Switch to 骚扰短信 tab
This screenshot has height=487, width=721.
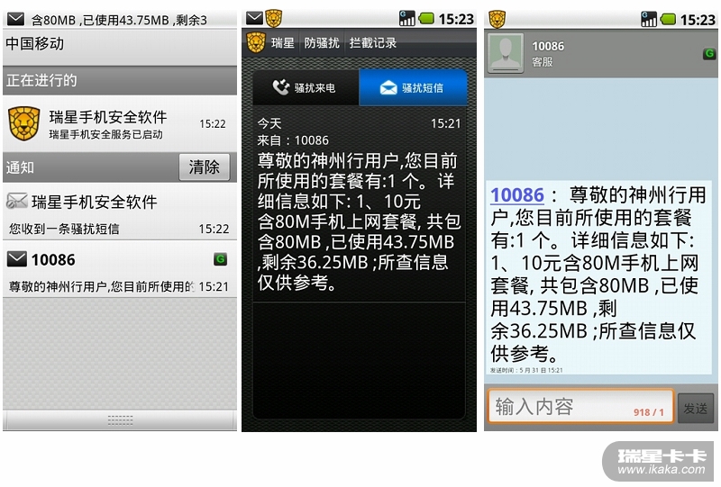413,87
